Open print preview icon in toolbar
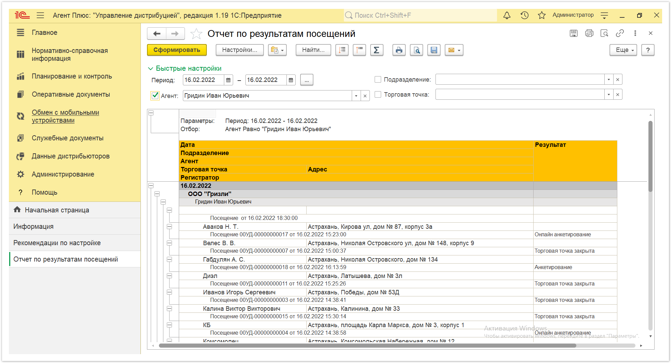Screen dimensions: 671x363 (417, 50)
